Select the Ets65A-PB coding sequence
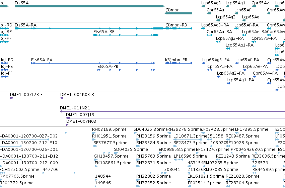The width and height of the screenshot is (285, 188). [126, 70]
